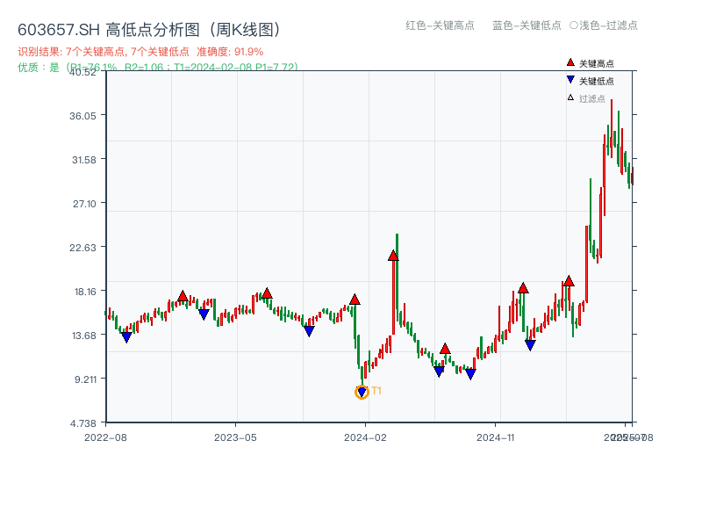702x527 pixels.
Task: Select the highest red marker on the right side
Action: pos(569,281)
